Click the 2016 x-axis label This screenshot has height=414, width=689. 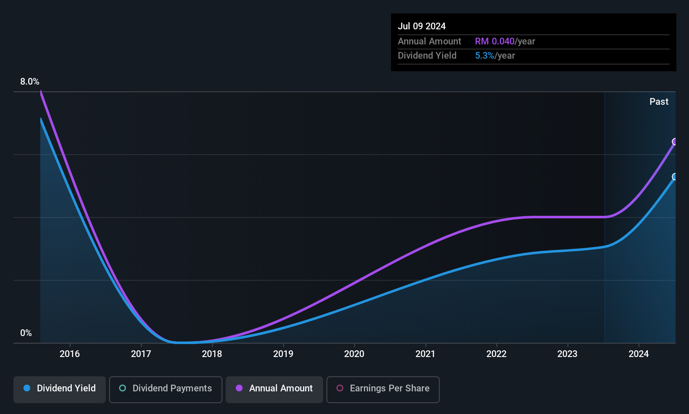click(70, 354)
